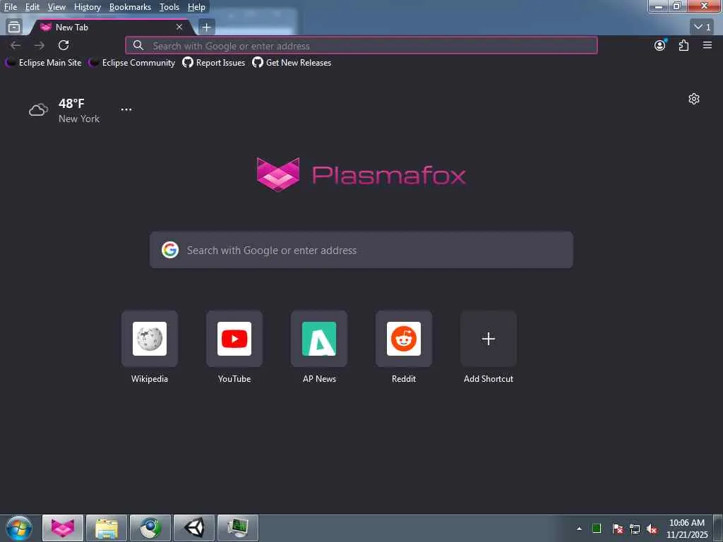
Task: Open the Tools menu
Action: (x=169, y=7)
